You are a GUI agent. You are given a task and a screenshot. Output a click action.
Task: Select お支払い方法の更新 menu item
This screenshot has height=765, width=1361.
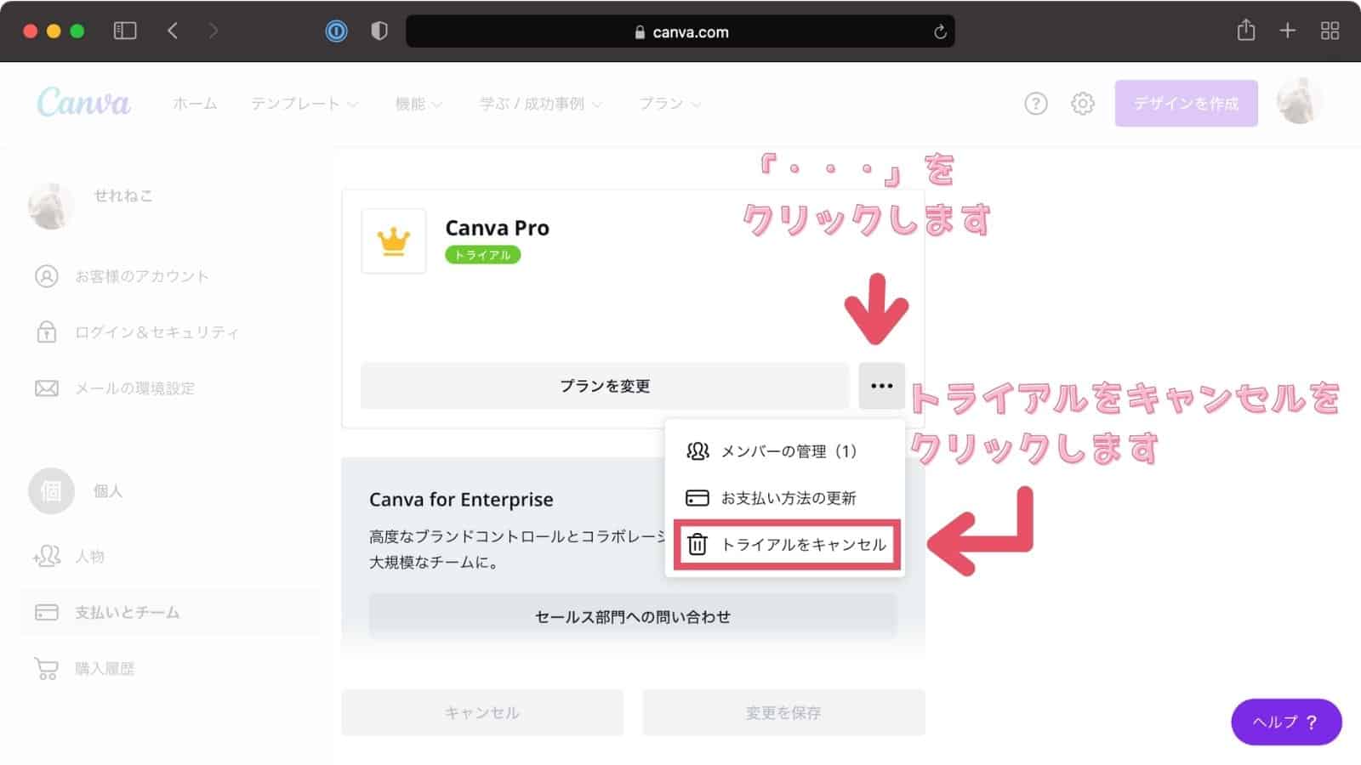[784, 498]
